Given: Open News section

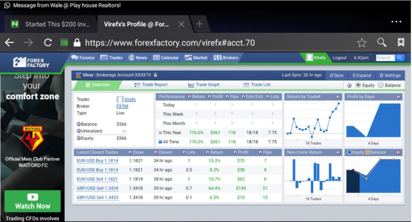Looking at the screenshot, I should 138,58.
